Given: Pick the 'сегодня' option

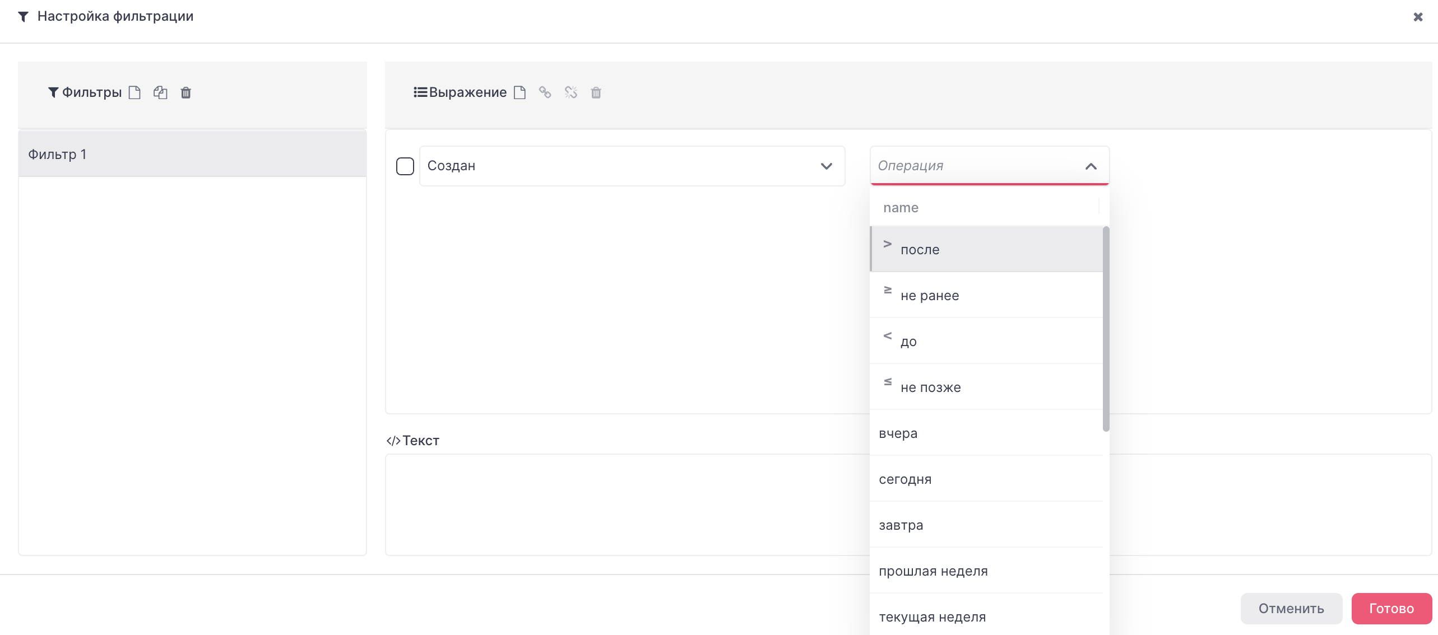Looking at the screenshot, I should click(986, 479).
